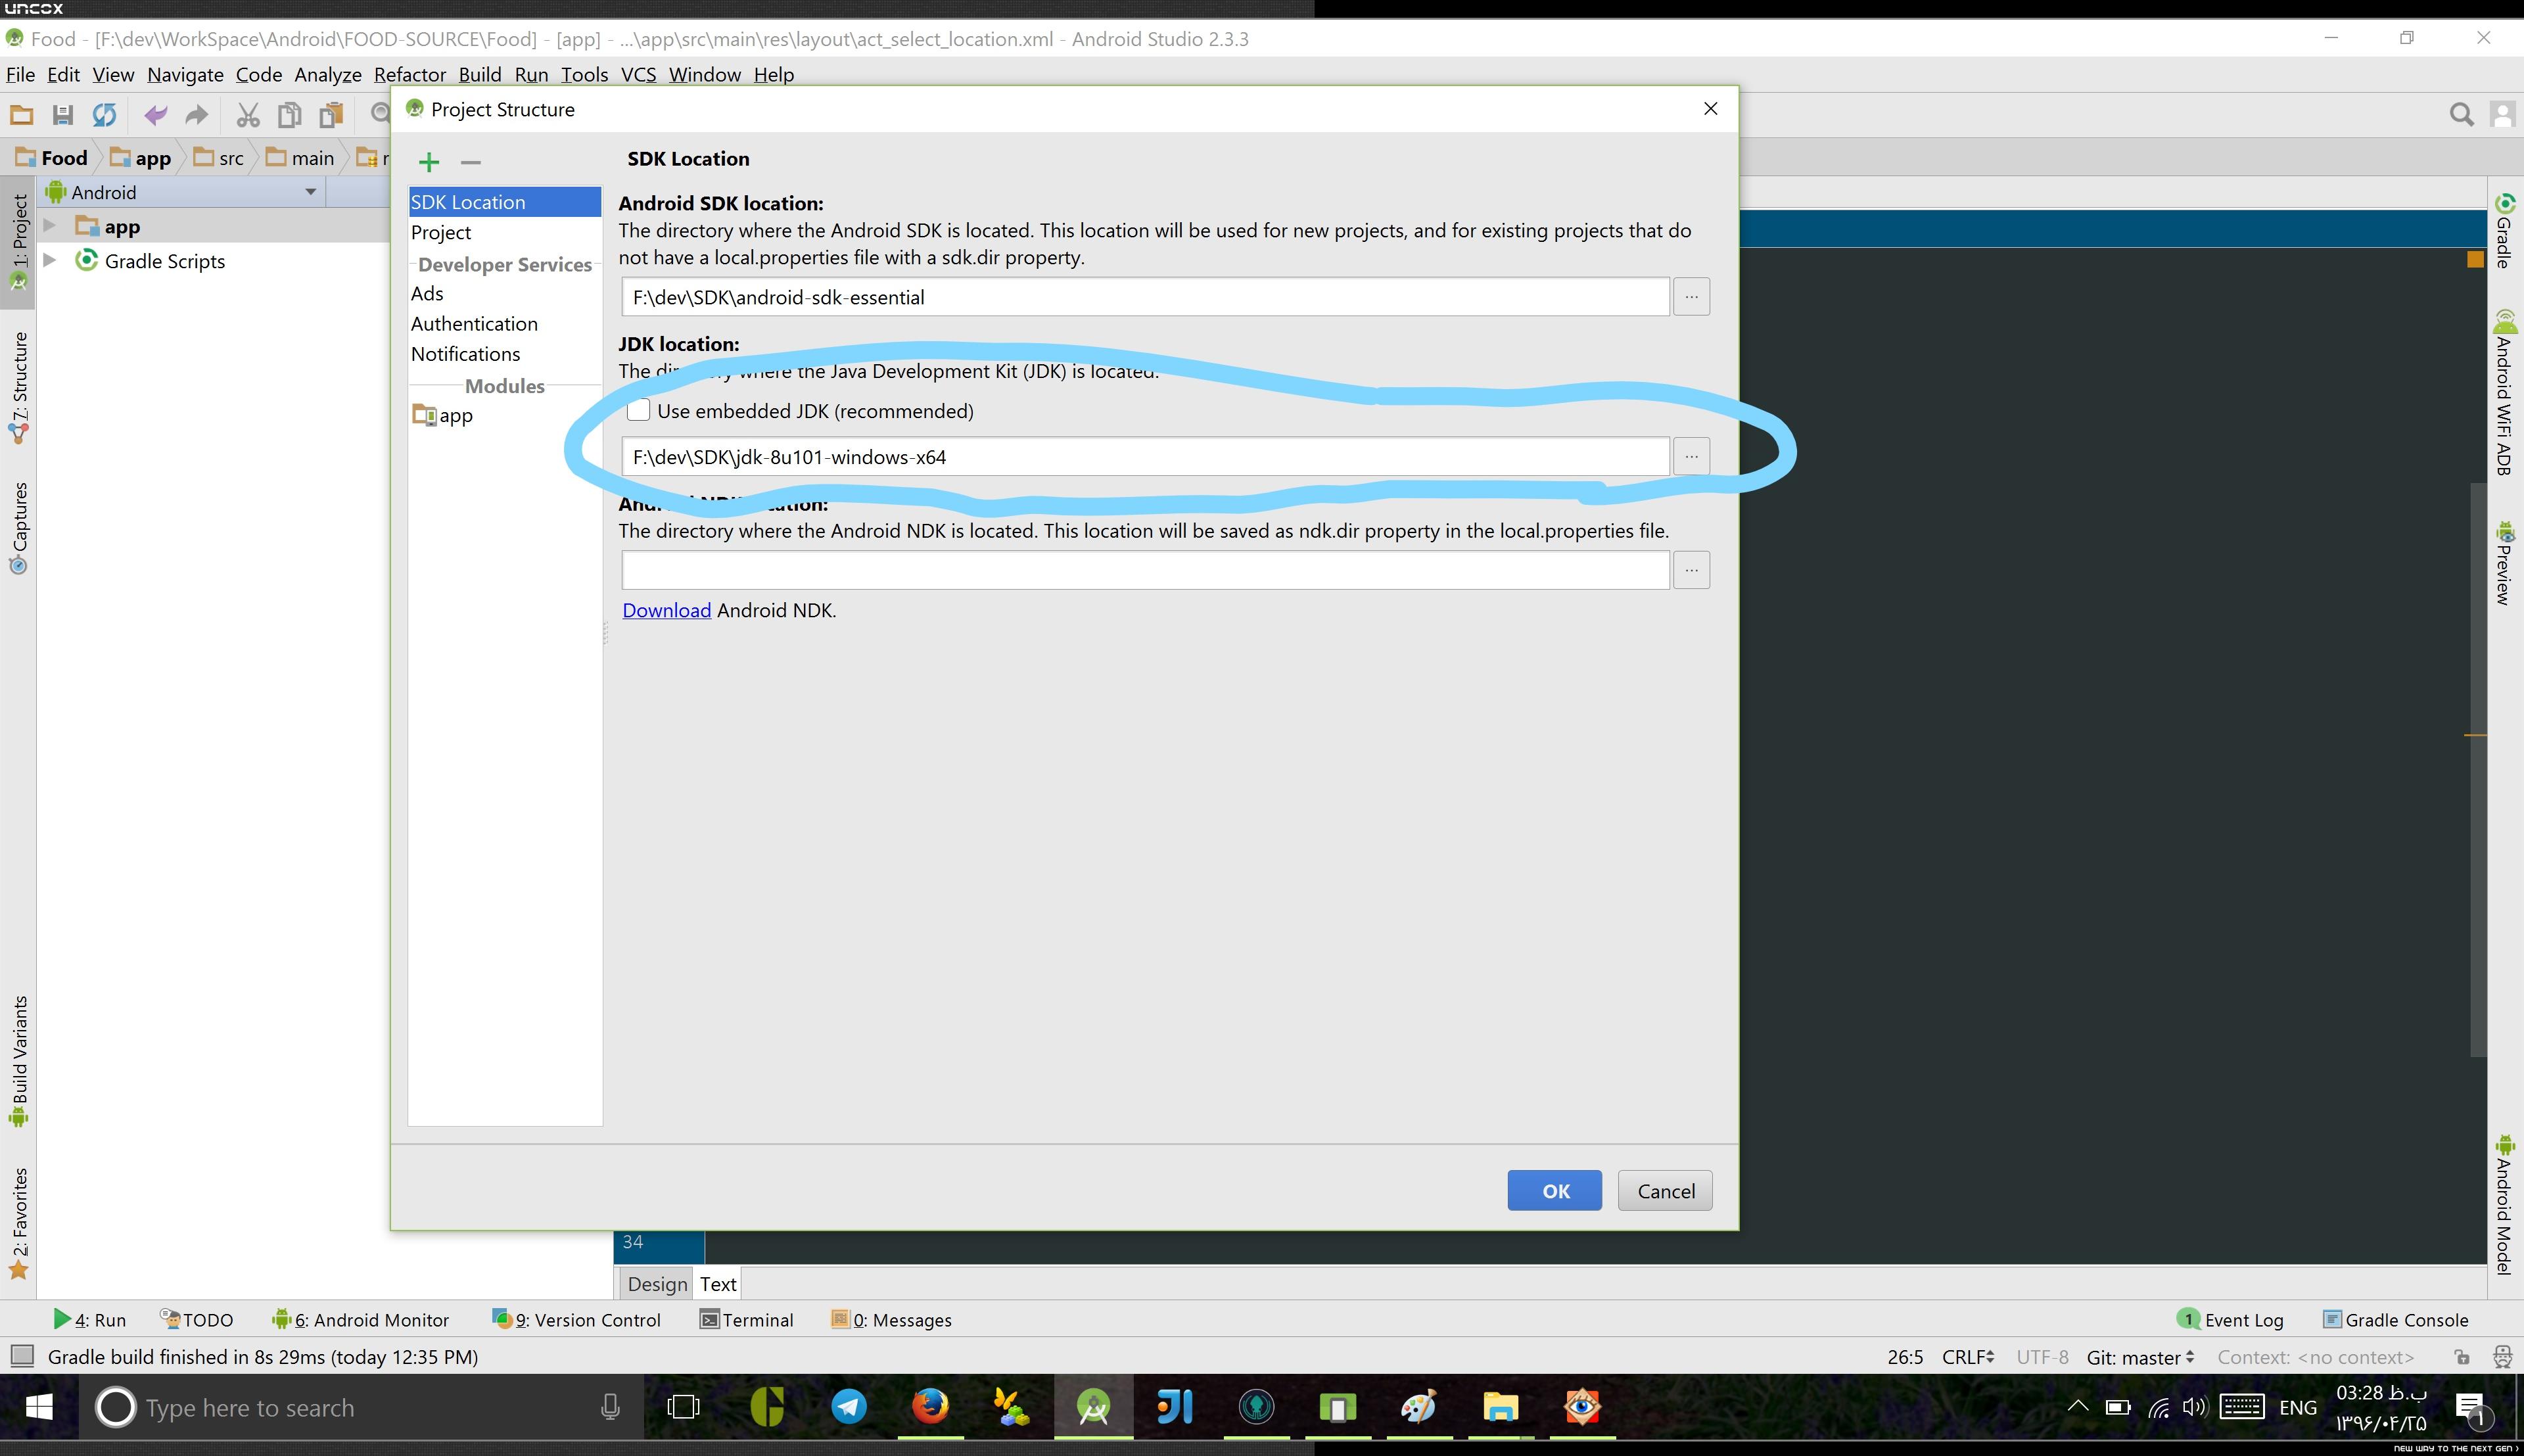Click the empty Android NDK location field
Screen dimensions: 2524x1456
point(1146,570)
